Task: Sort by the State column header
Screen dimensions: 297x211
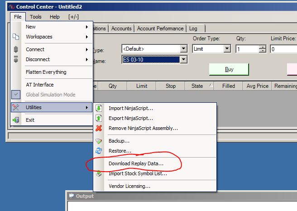Action: 200,86
